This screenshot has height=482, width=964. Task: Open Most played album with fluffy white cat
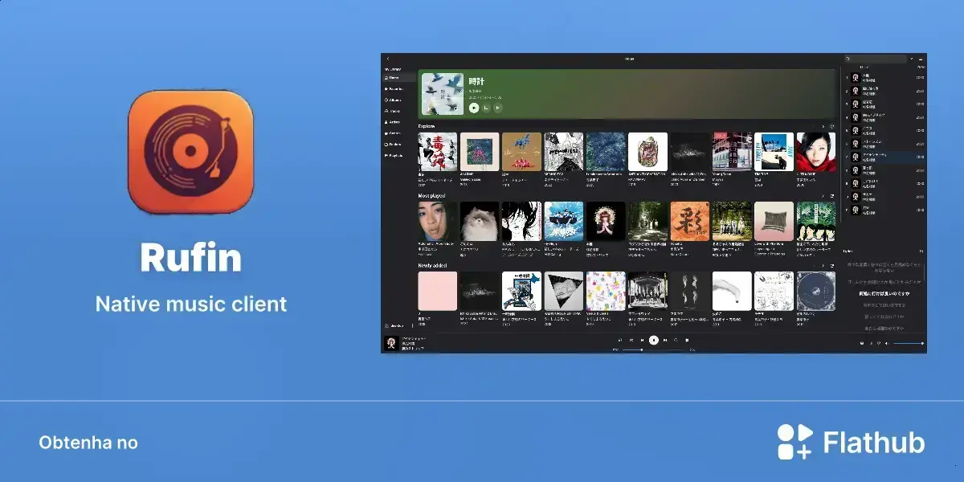480,221
